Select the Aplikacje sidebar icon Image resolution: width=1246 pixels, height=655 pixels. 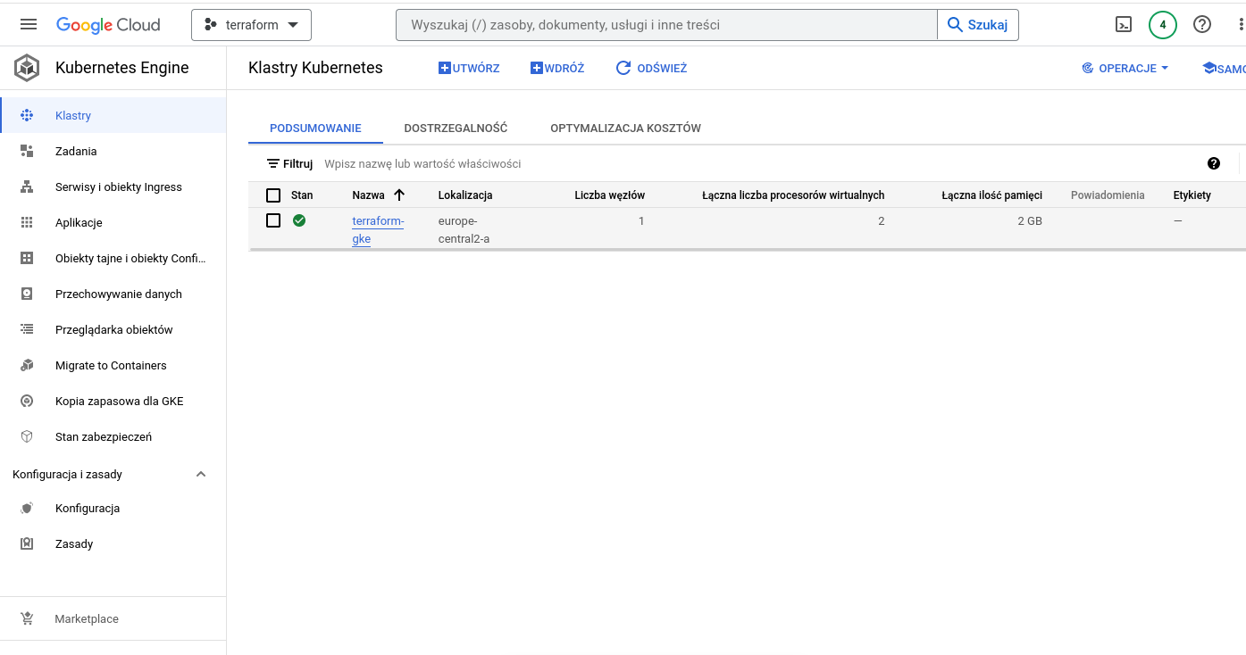28,221
